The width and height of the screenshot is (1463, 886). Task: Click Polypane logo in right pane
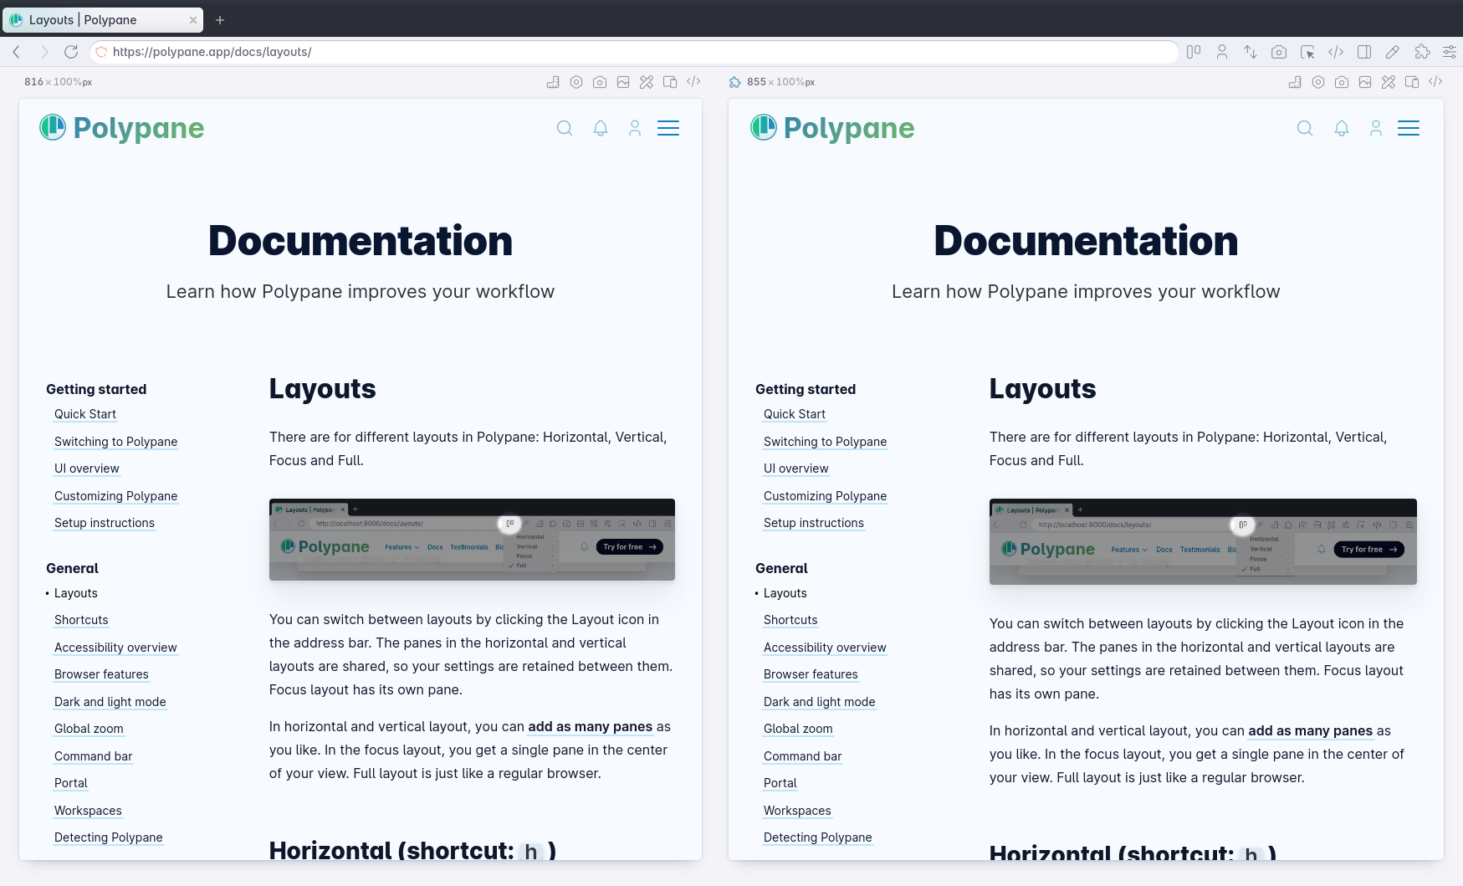pos(832,128)
